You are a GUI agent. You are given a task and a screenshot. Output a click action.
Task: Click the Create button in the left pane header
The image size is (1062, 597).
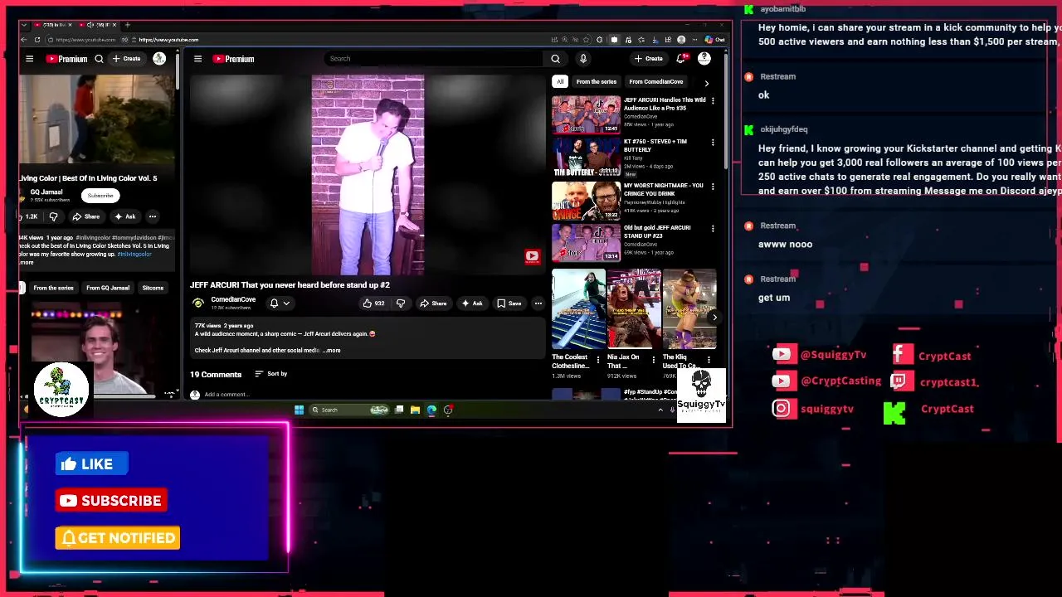point(127,59)
